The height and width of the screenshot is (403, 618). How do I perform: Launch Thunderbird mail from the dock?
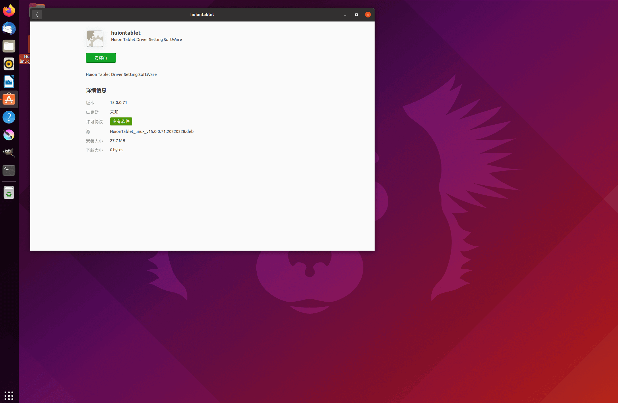(x=9, y=28)
